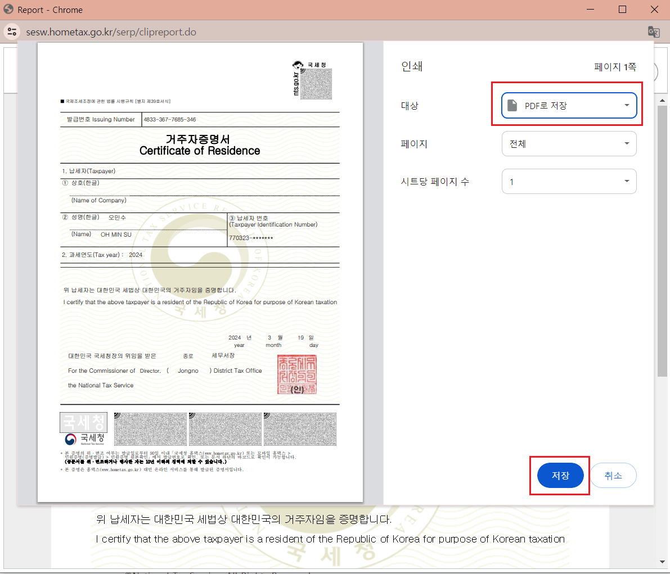The height and width of the screenshot is (574, 670).
Task: Click the first QR barcode strip at preview bottom
Action: pyautogui.click(x=150, y=429)
